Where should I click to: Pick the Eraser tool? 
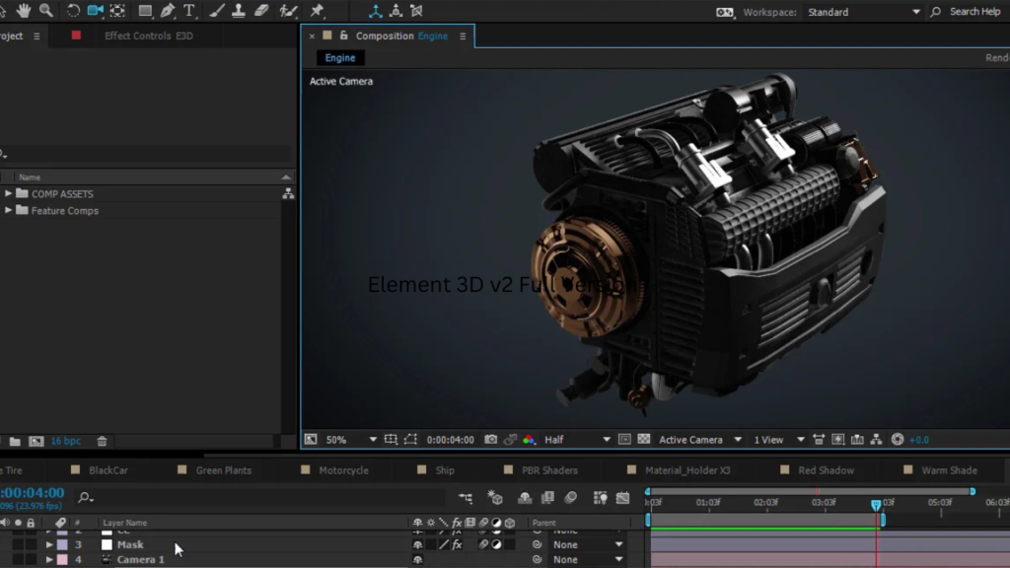(261, 11)
